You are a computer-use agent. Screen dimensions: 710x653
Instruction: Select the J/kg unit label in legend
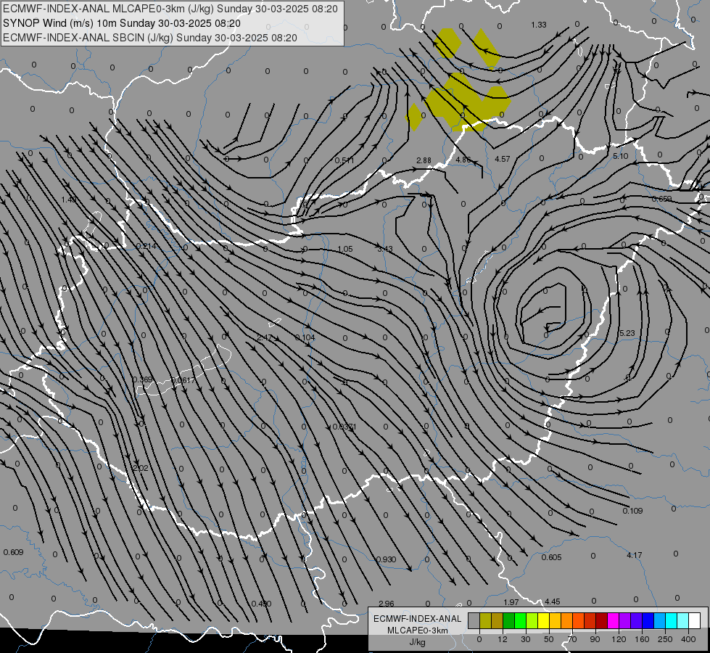click(x=418, y=641)
